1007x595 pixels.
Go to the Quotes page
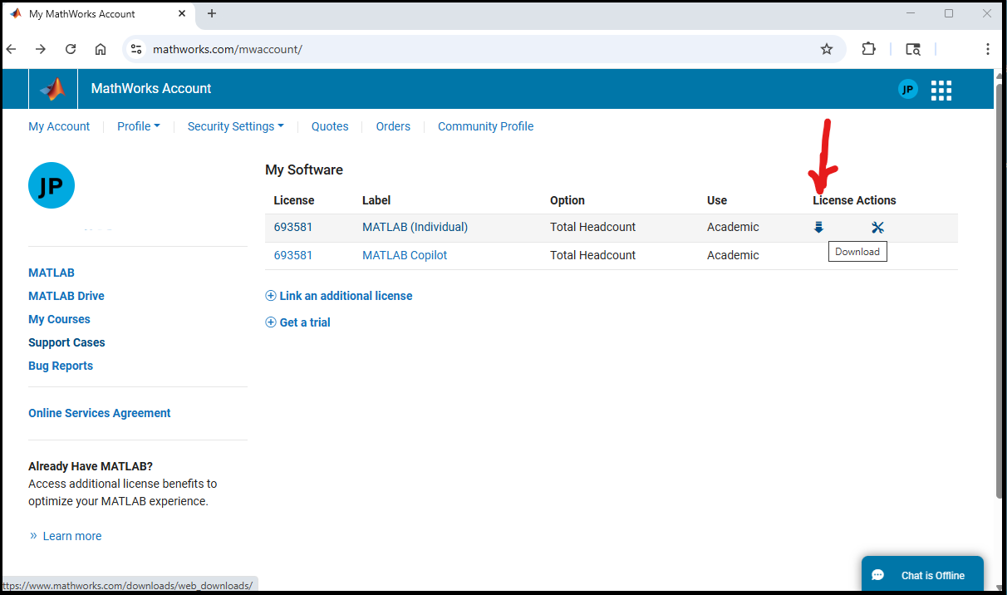coord(330,126)
